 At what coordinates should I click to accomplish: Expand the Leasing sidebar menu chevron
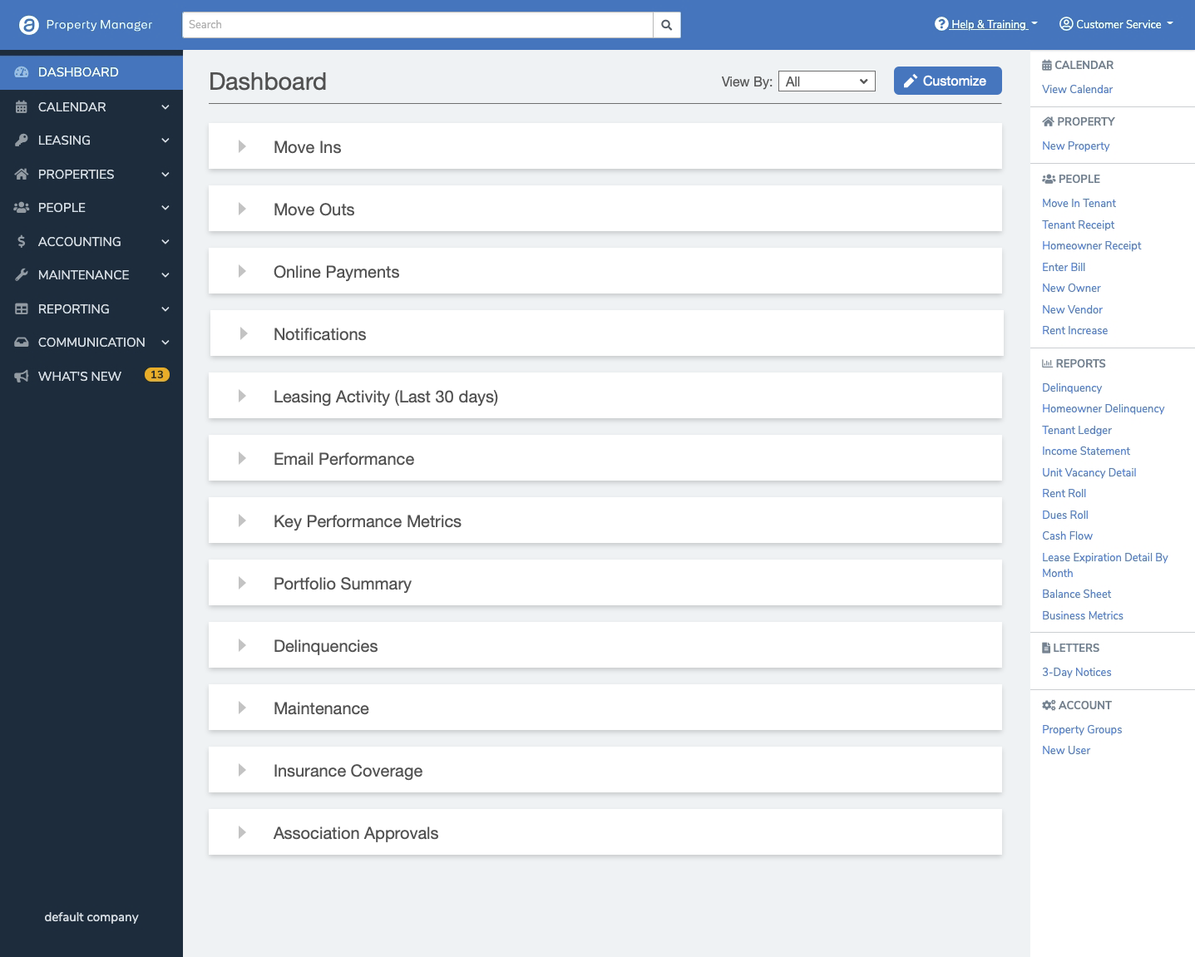[x=165, y=141]
